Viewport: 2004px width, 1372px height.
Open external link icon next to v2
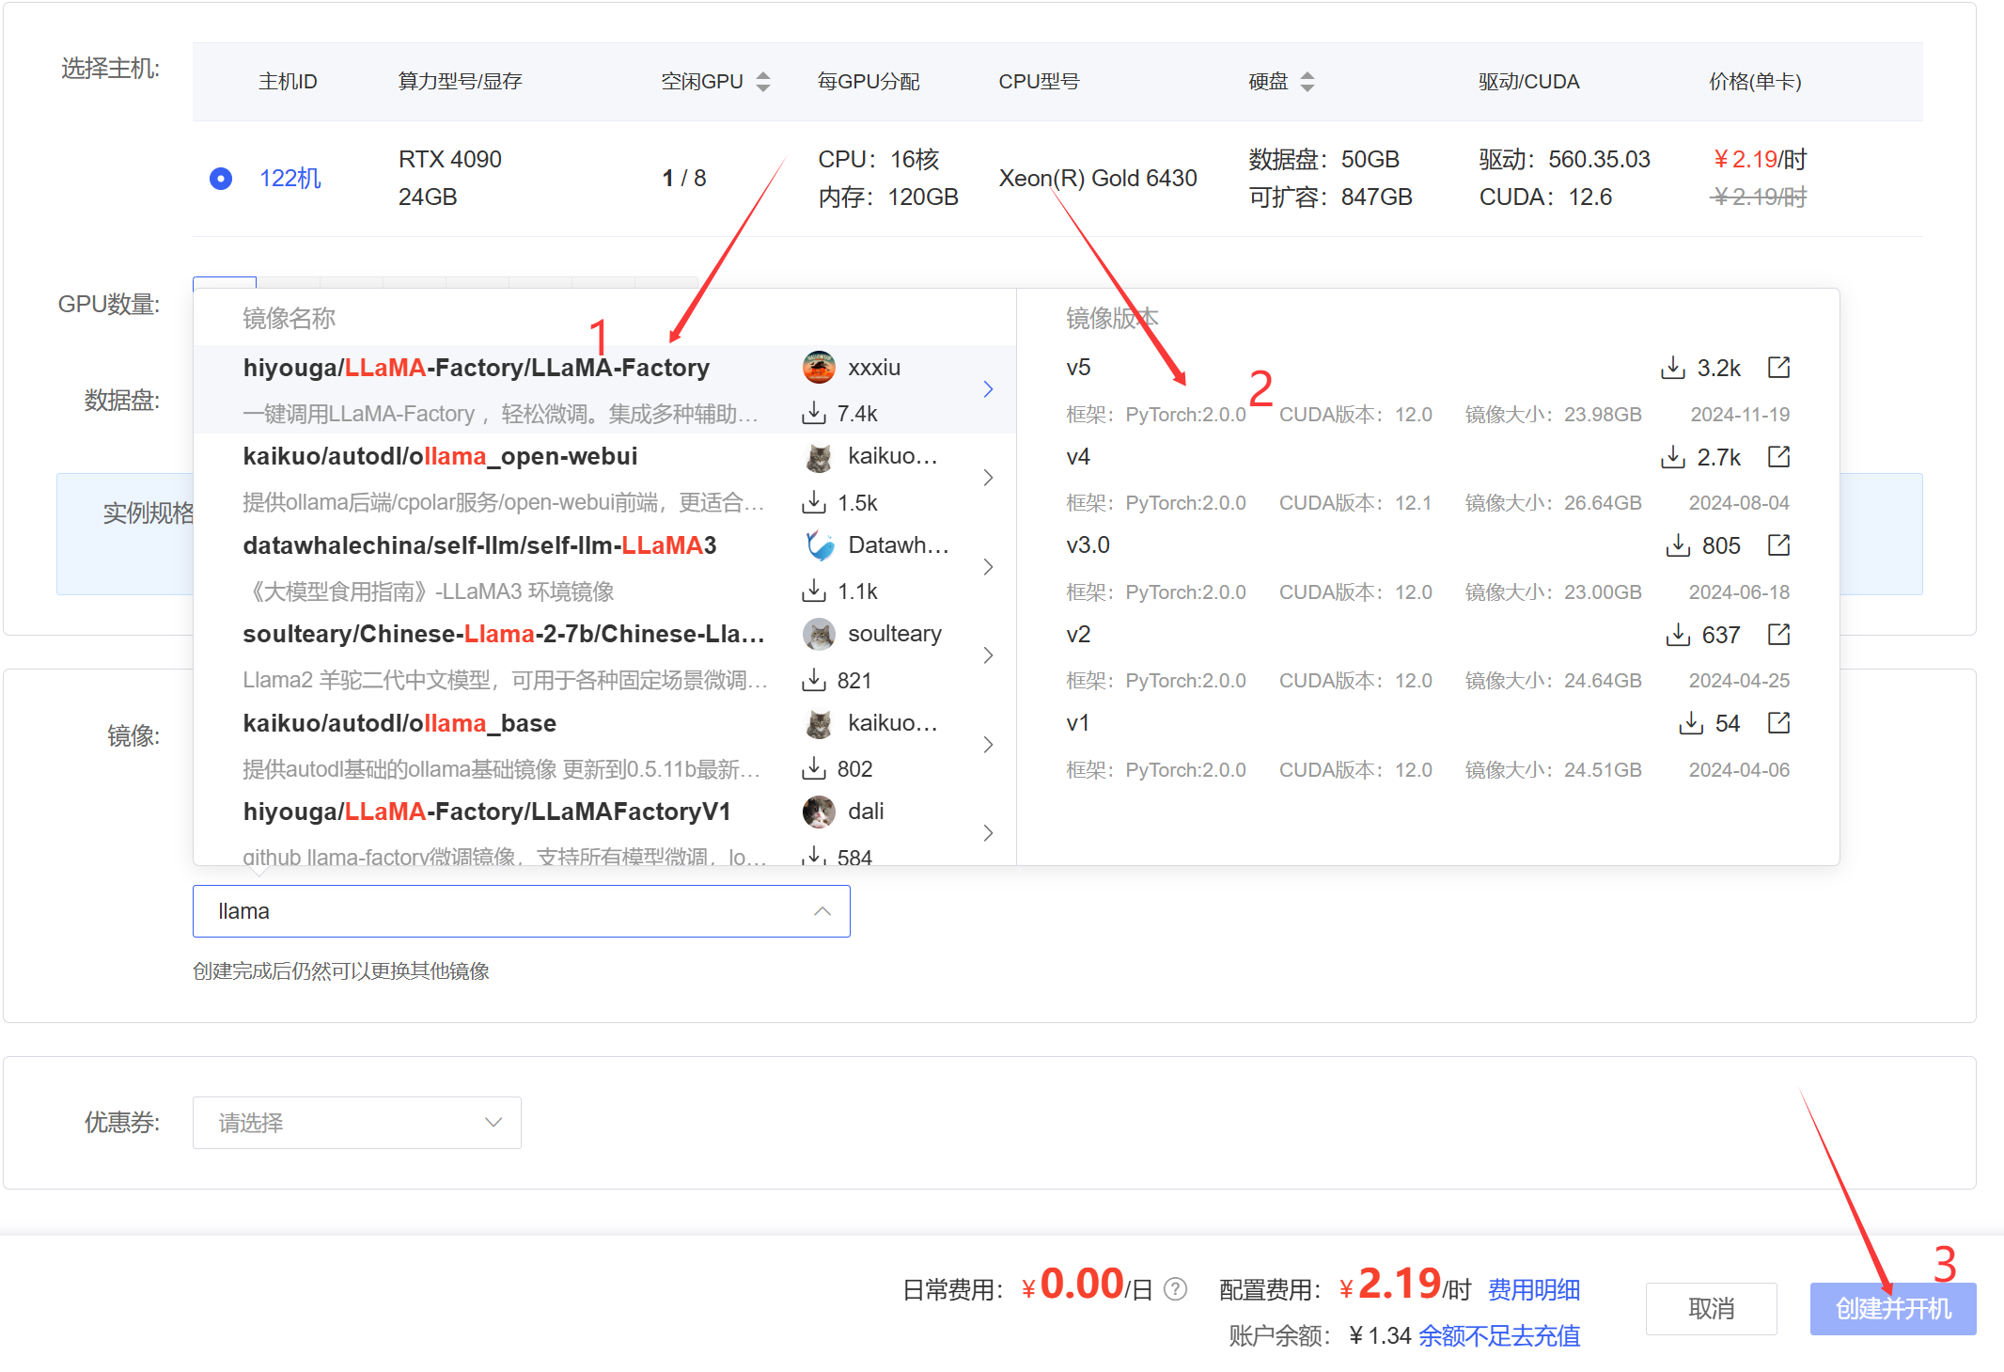click(1777, 635)
